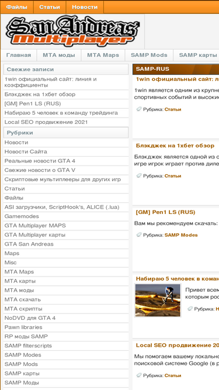Open the MTA Maps category in the sidebar list
Viewport: 219px width, 390px height.
pos(19,272)
